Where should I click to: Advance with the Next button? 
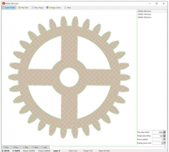pos(35,147)
